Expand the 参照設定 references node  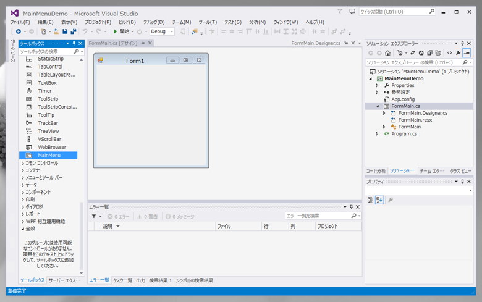(x=377, y=92)
